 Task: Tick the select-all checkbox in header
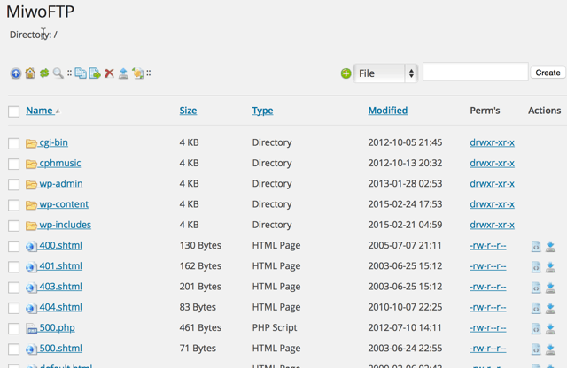(x=14, y=111)
